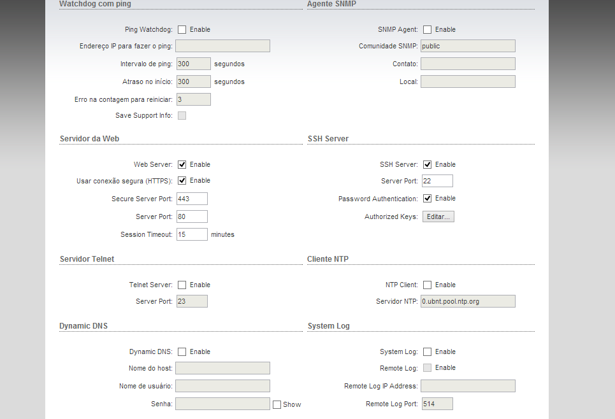Click the Servidor NTP field

coord(467,301)
